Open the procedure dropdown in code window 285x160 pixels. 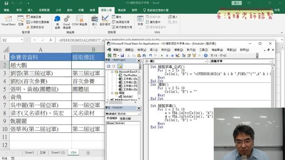(x=270, y=61)
